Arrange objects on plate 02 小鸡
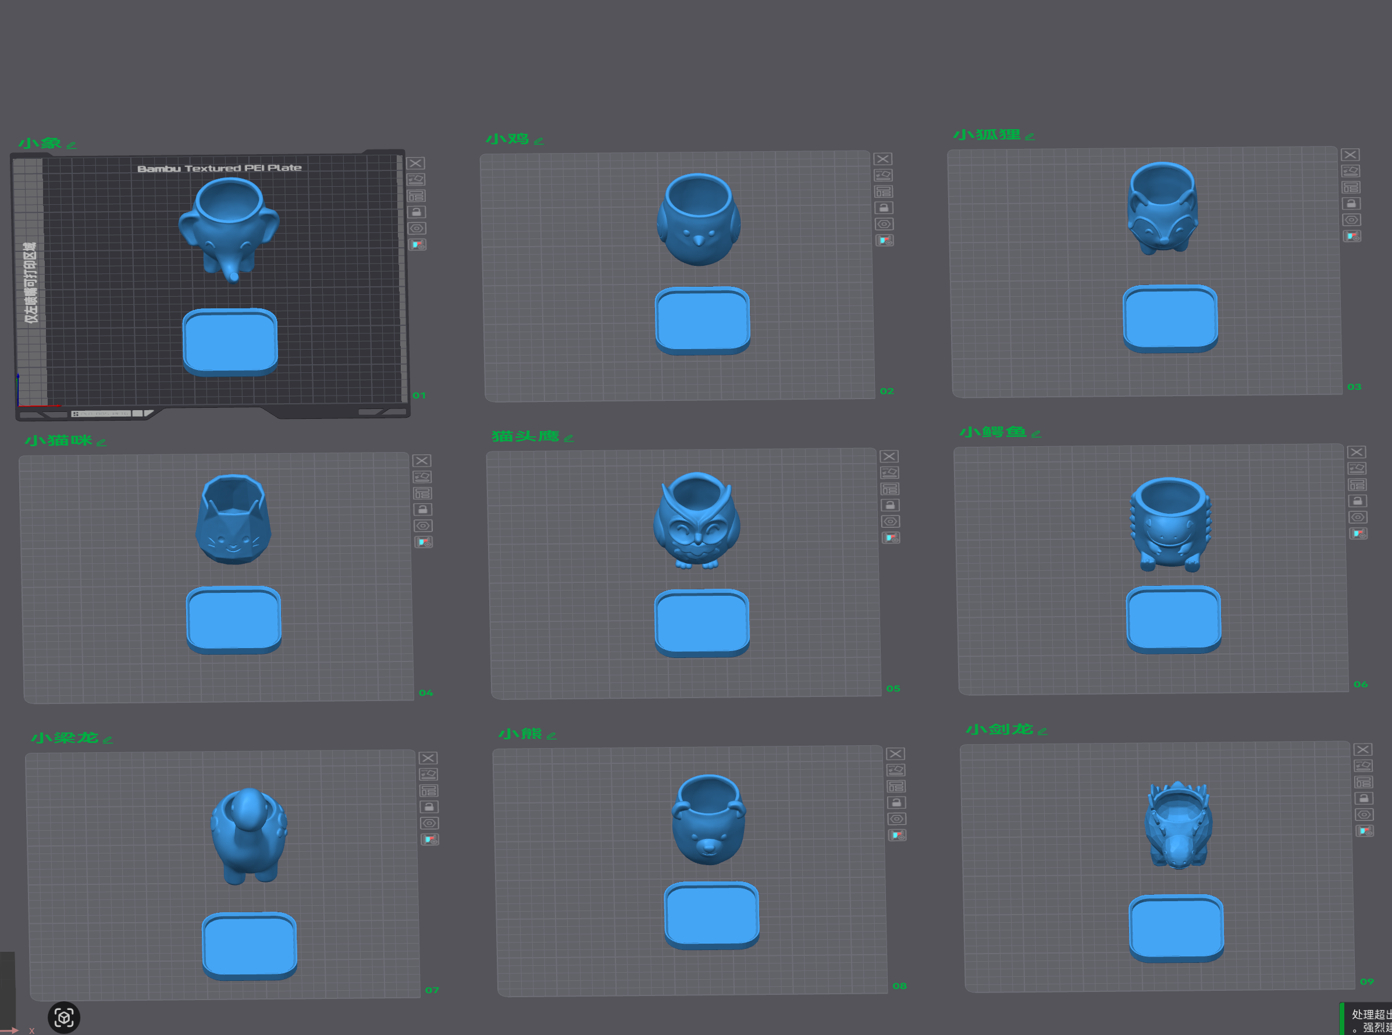 (x=884, y=192)
